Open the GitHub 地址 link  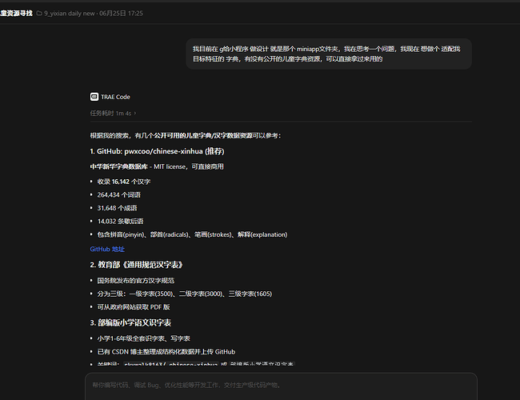point(107,249)
